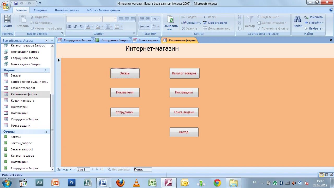
Task: Select Каталог товаров1 form in navigation pane
Action: click(x=26, y=88)
